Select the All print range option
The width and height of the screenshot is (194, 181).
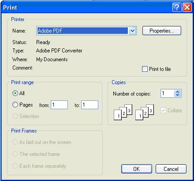(15, 93)
